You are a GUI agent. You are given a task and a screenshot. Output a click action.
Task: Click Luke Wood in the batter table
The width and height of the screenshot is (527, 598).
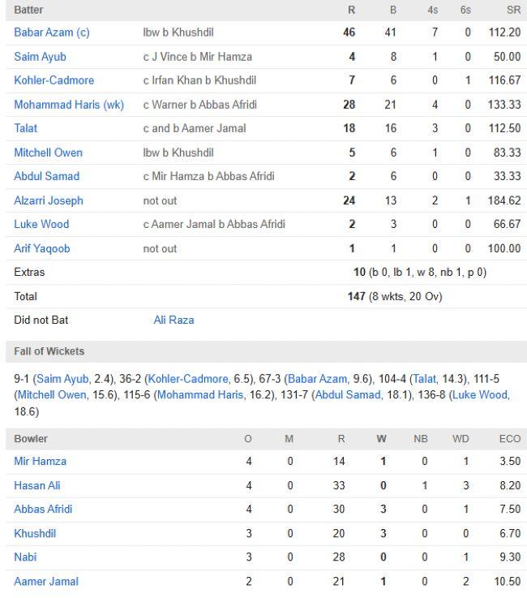[x=41, y=224]
